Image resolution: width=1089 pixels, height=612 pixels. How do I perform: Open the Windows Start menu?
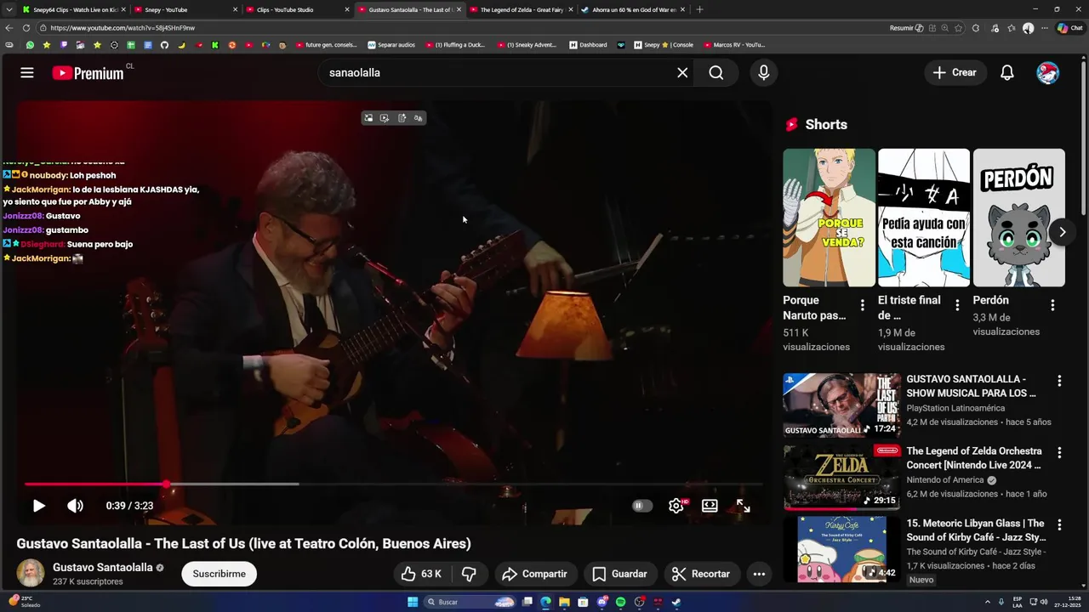coord(413,602)
